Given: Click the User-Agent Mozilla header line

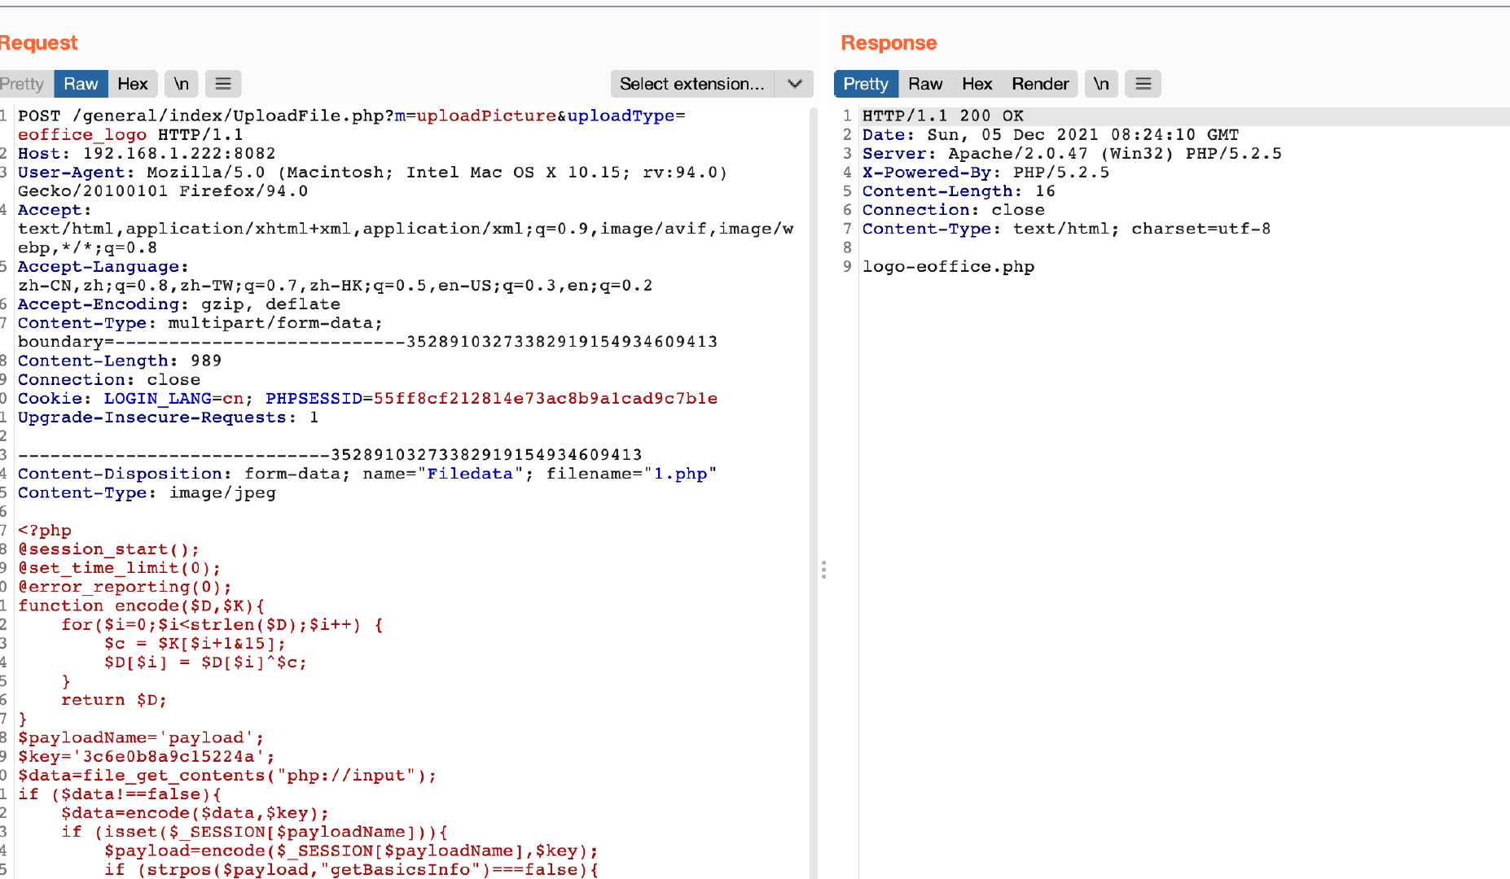Looking at the screenshot, I should pyautogui.click(x=372, y=181).
